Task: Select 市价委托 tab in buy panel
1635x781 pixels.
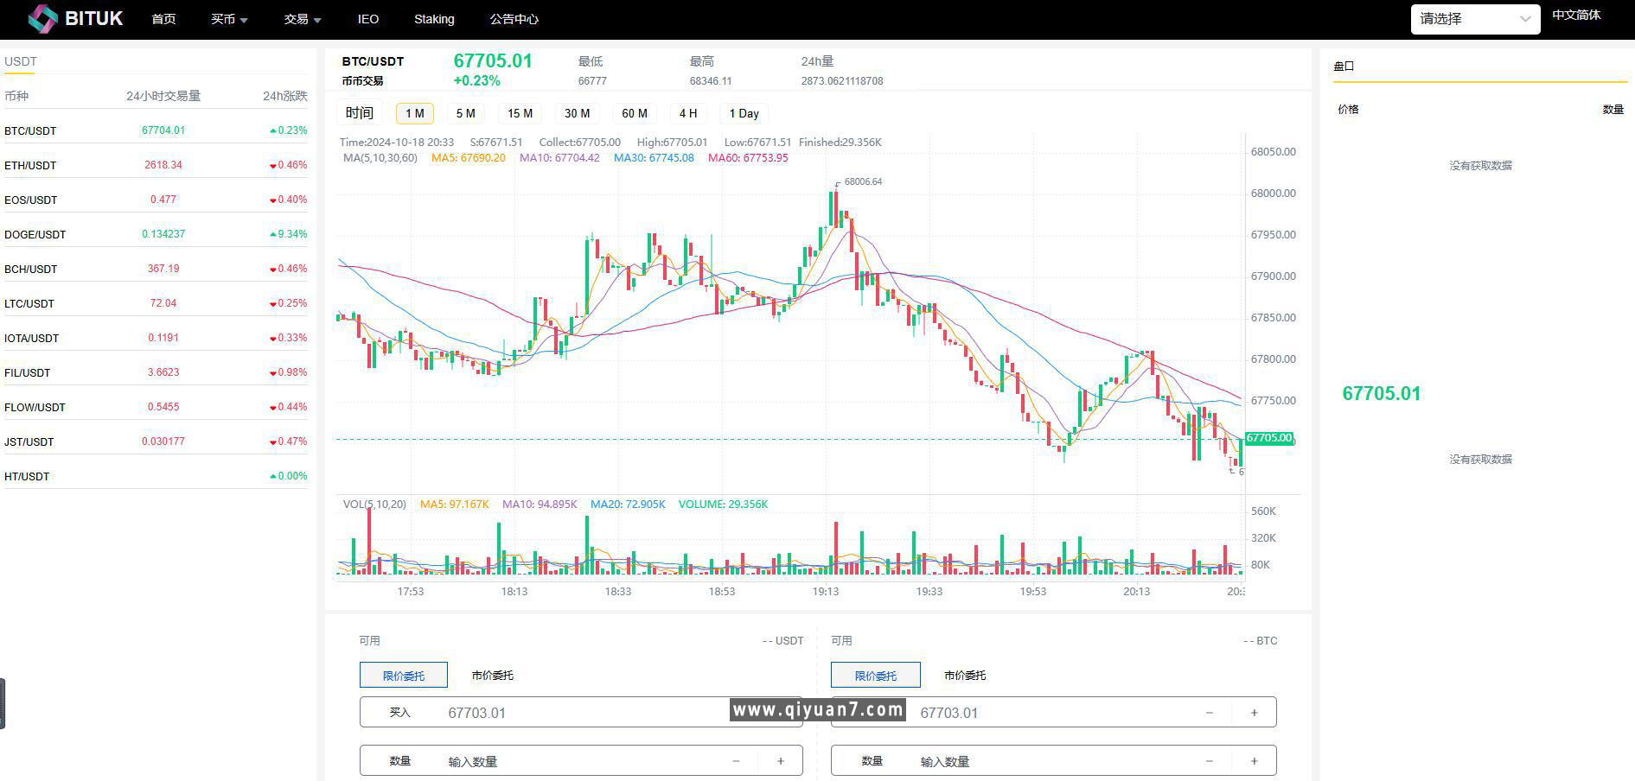Action: tap(492, 675)
